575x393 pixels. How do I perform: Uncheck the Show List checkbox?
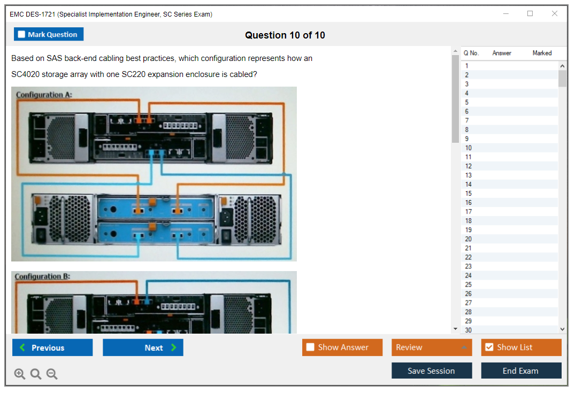click(489, 348)
